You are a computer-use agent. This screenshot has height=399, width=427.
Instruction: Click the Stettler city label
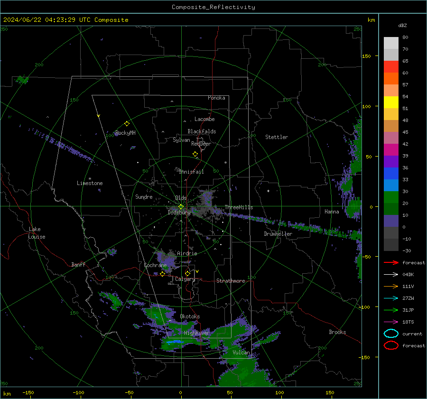click(x=277, y=137)
